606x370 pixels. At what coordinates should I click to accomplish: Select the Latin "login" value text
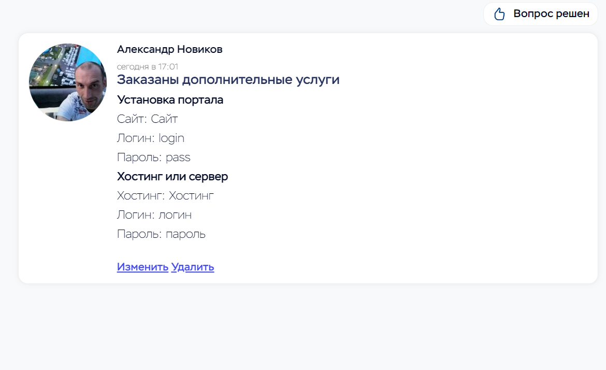point(171,138)
